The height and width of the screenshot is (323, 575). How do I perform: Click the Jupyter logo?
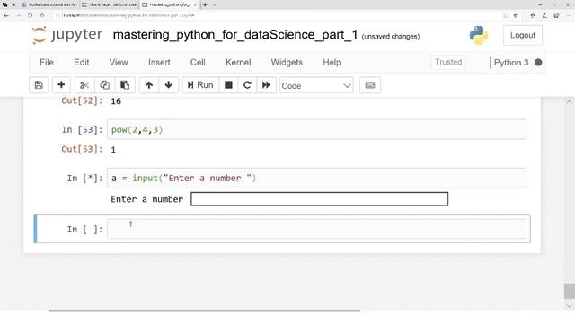(67, 35)
